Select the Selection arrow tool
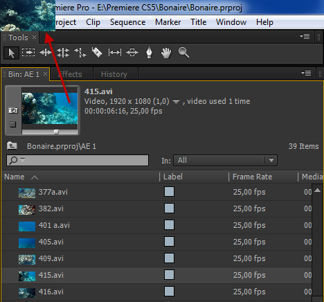The image size is (324, 302). (x=11, y=53)
